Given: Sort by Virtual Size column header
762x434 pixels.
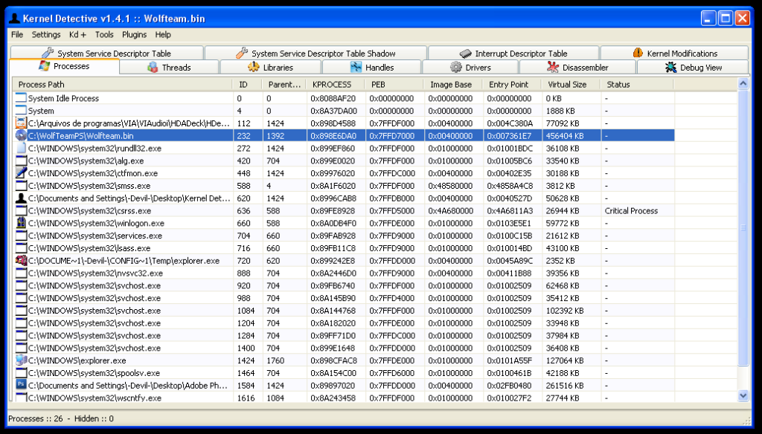Looking at the screenshot, I should [567, 85].
